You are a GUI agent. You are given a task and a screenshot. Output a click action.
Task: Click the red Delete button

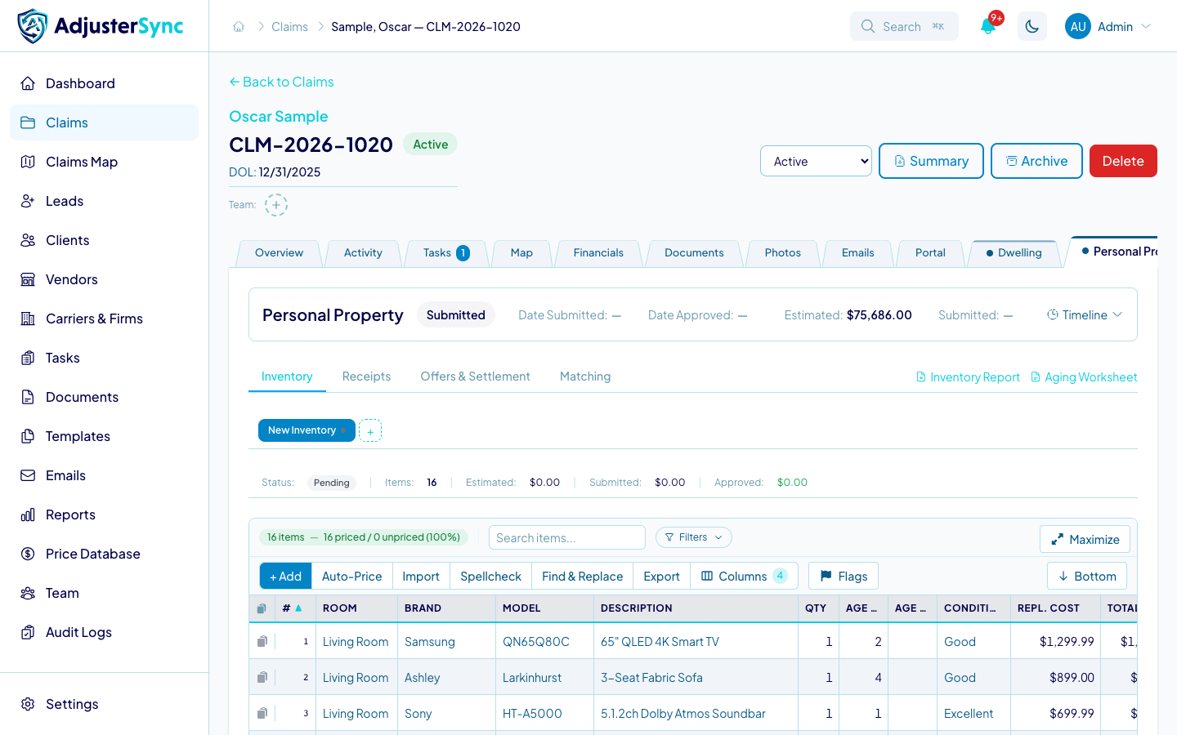tap(1123, 161)
